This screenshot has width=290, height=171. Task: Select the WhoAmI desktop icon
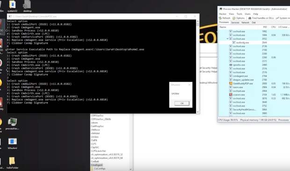(x=12, y=142)
